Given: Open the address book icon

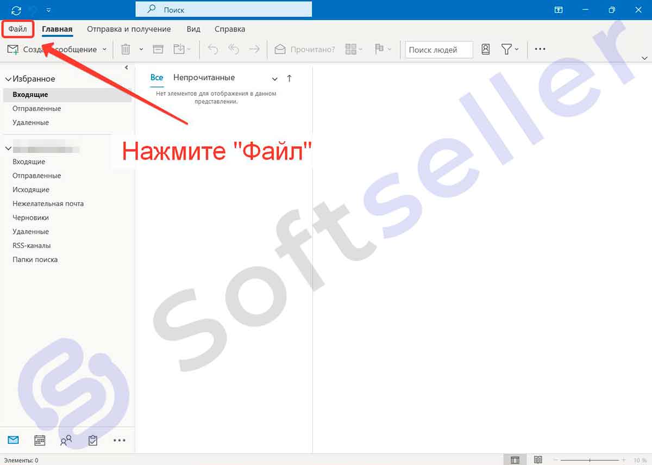Looking at the screenshot, I should click(x=486, y=49).
